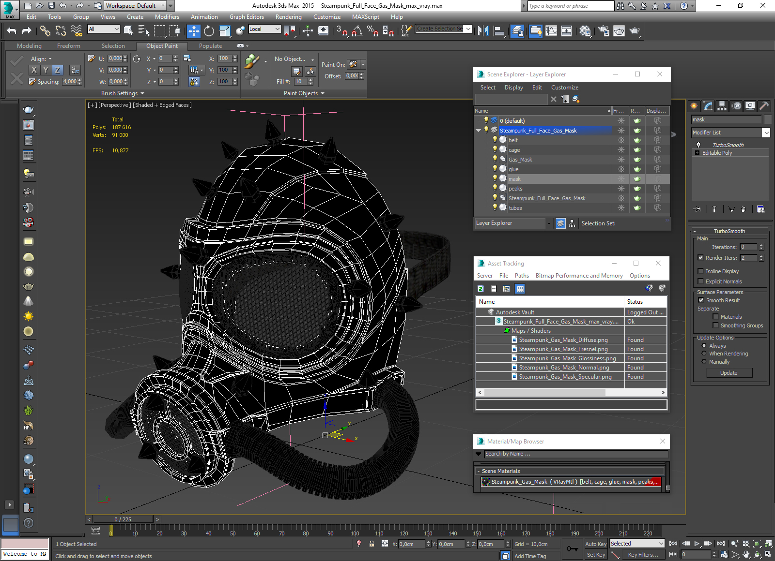Image resolution: width=775 pixels, height=561 pixels.
Task: Clear the Scene Explorer search filter X
Action: click(x=553, y=99)
